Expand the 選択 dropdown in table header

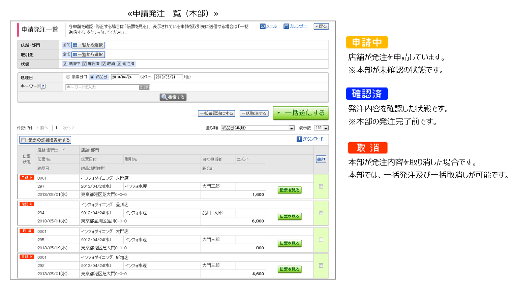(x=321, y=159)
